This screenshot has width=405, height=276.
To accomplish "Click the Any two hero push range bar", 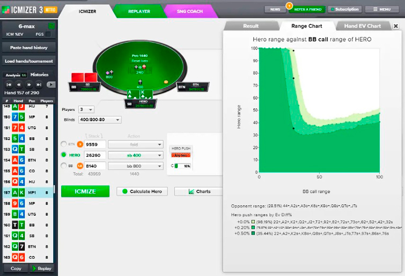I will pos(181,155).
